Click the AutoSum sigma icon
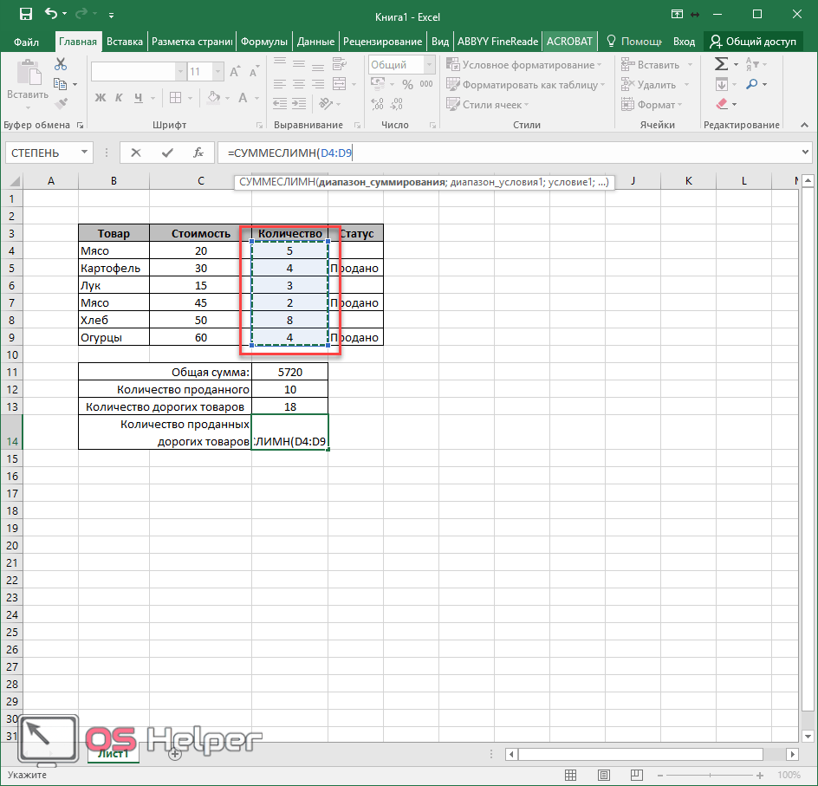Screen dimensions: 818x786 721,64
